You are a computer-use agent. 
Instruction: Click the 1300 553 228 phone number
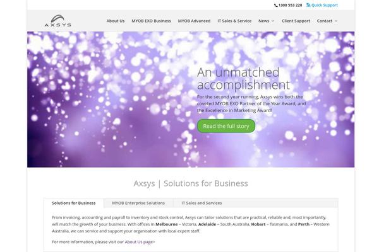click(x=290, y=5)
